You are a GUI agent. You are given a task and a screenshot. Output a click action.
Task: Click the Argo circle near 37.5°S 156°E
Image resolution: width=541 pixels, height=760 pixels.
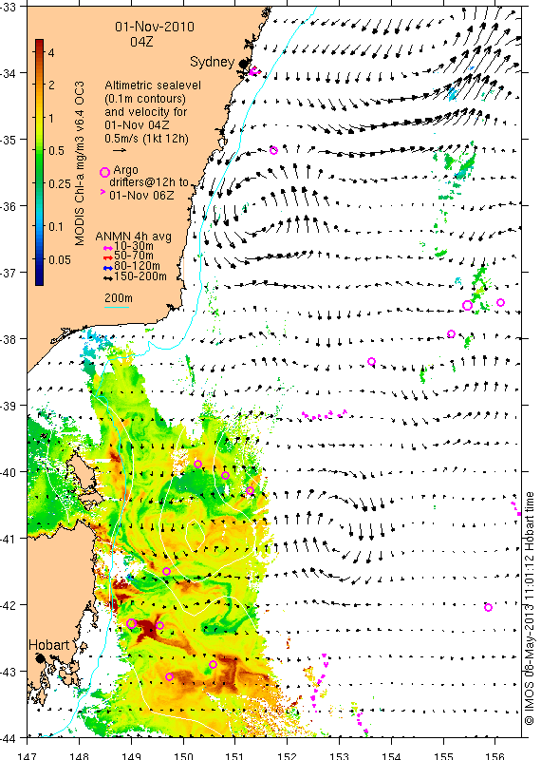(501, 302)
